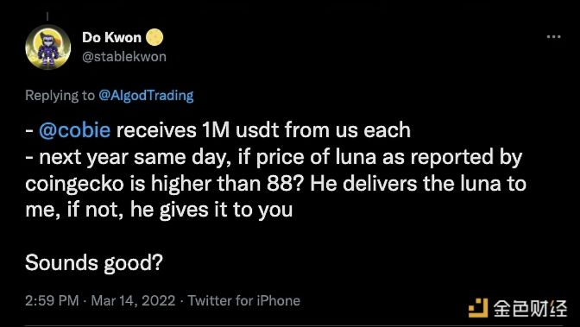Open the @cobie mention
This screenshot has height=327, width=580.
coord(75,130)
